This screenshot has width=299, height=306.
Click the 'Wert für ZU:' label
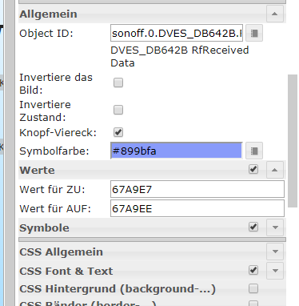coord(52,190)
